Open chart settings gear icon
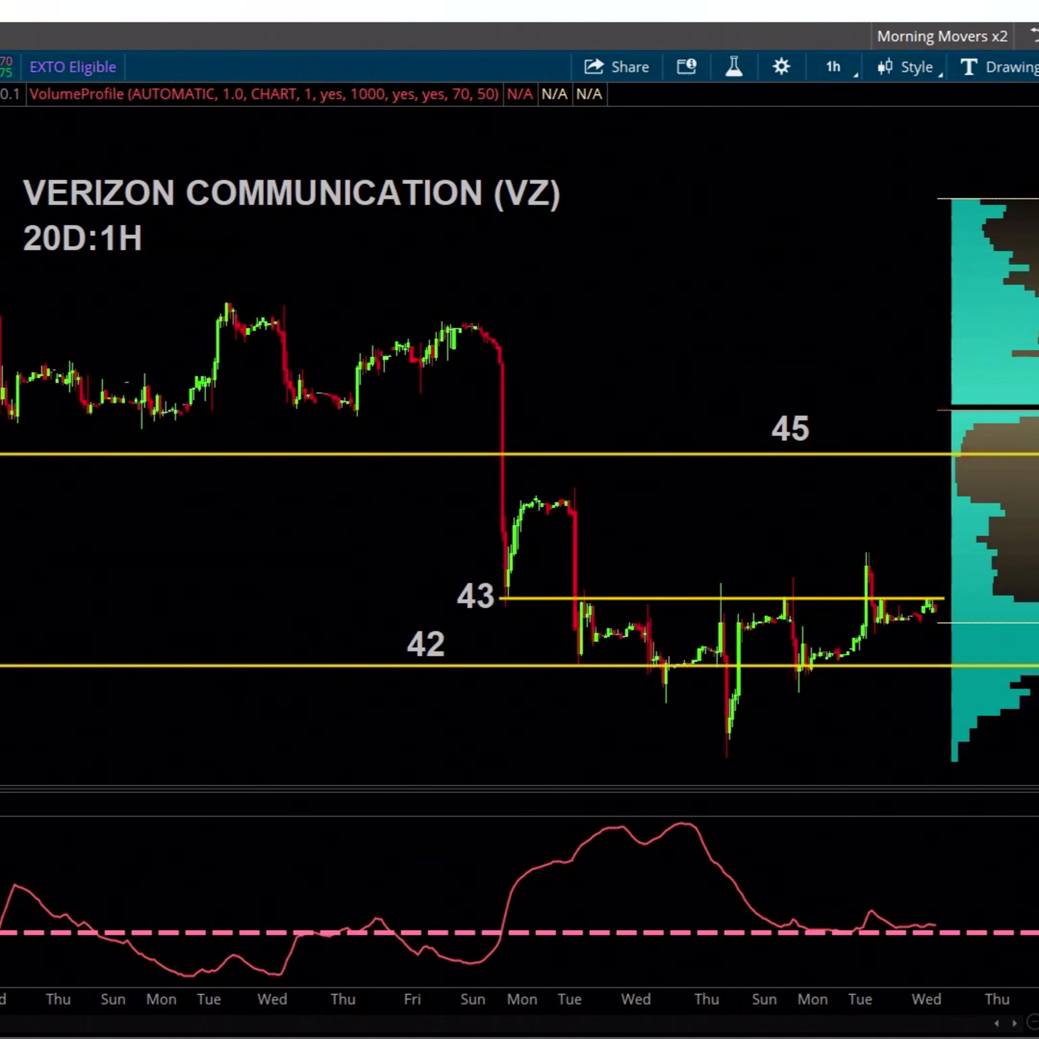The image size is (1039, 1039). [x=781, y=67]
